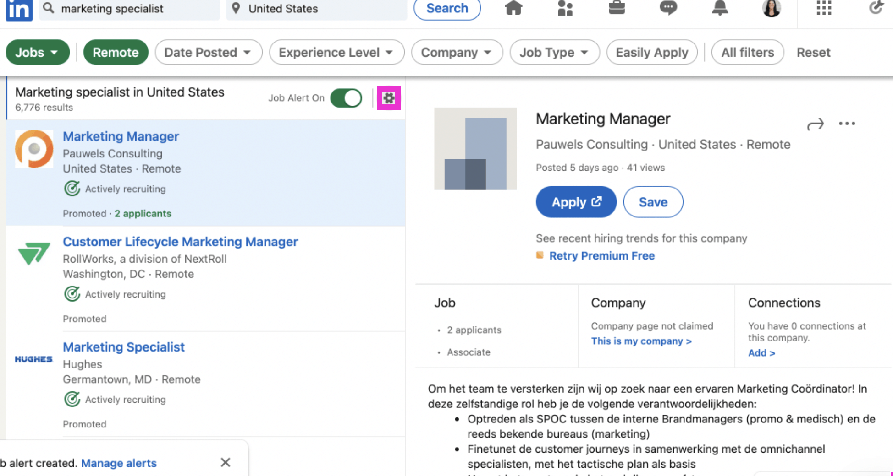Click See recent hiring trends text
The width and height of the screenshot is (893, 476).
(x=641, y=238)
